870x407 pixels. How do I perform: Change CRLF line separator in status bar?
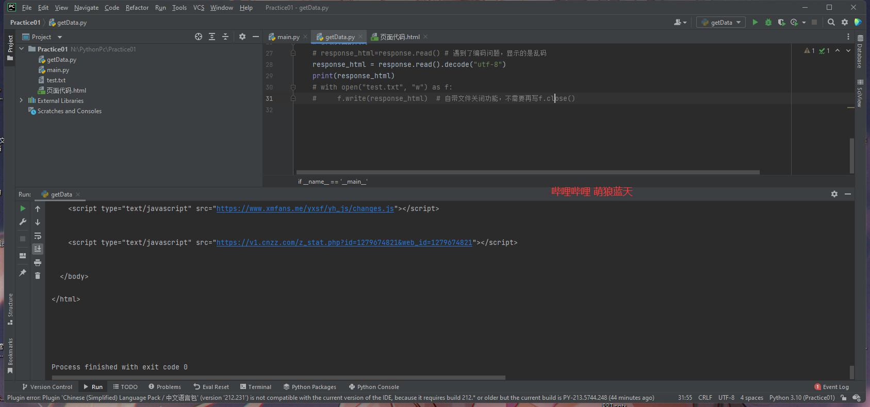tap(705, 397)
